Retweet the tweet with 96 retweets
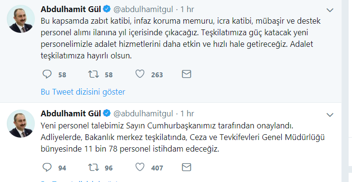Viewport: 352px width, 182px height. coord(93,167)
